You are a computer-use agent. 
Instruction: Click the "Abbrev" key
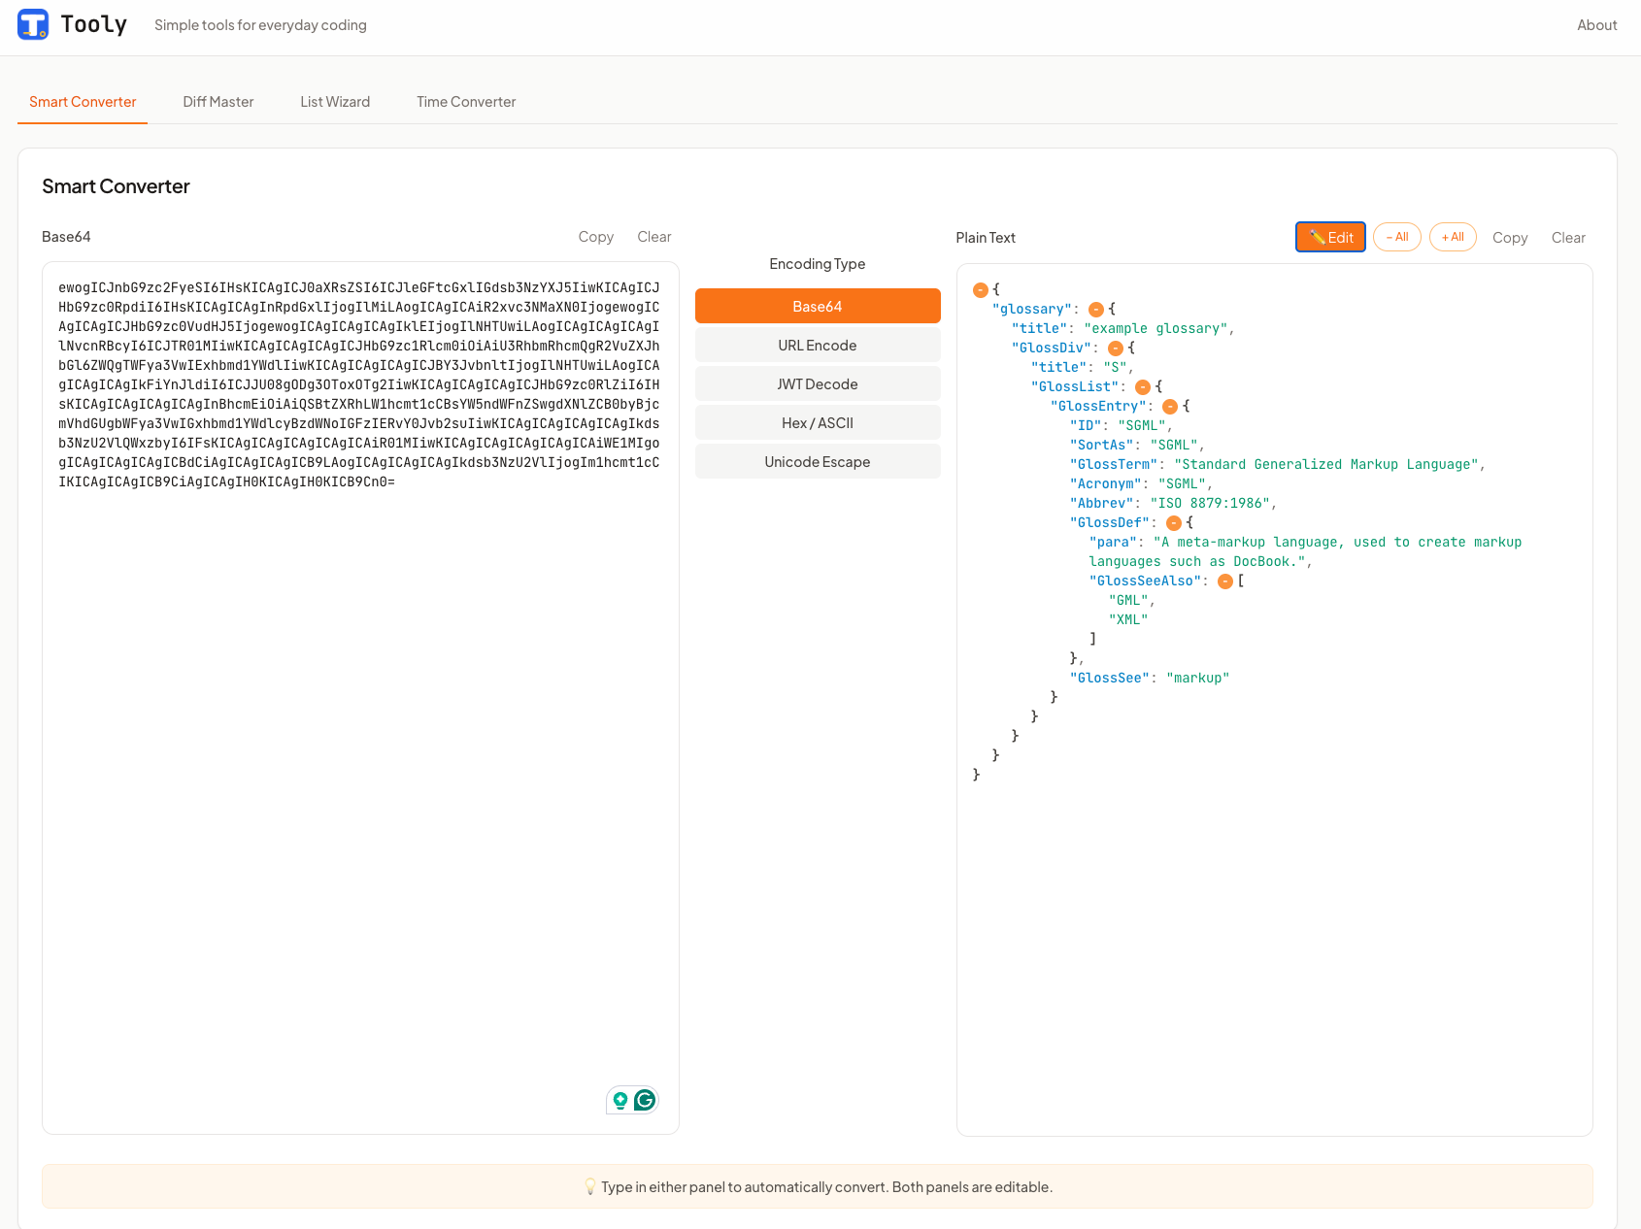[1102, 503]
